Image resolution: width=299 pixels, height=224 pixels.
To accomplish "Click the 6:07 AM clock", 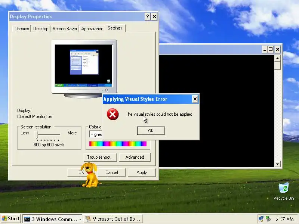I will [284, 219].
